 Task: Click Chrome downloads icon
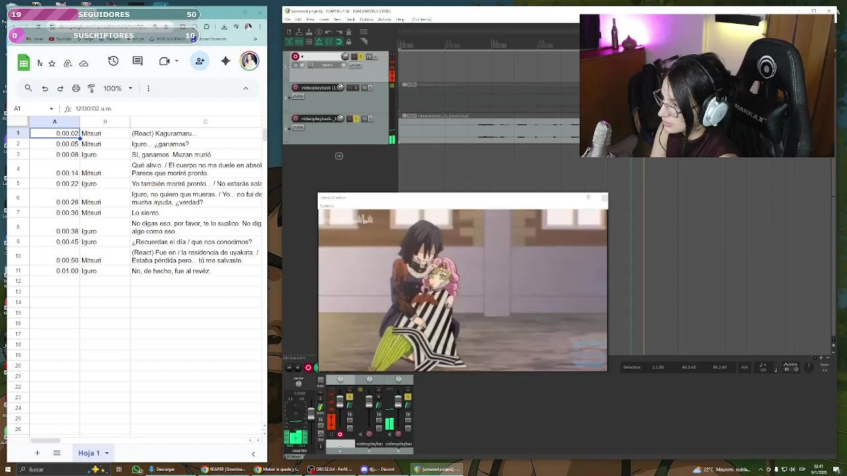(x=224, y=26)
